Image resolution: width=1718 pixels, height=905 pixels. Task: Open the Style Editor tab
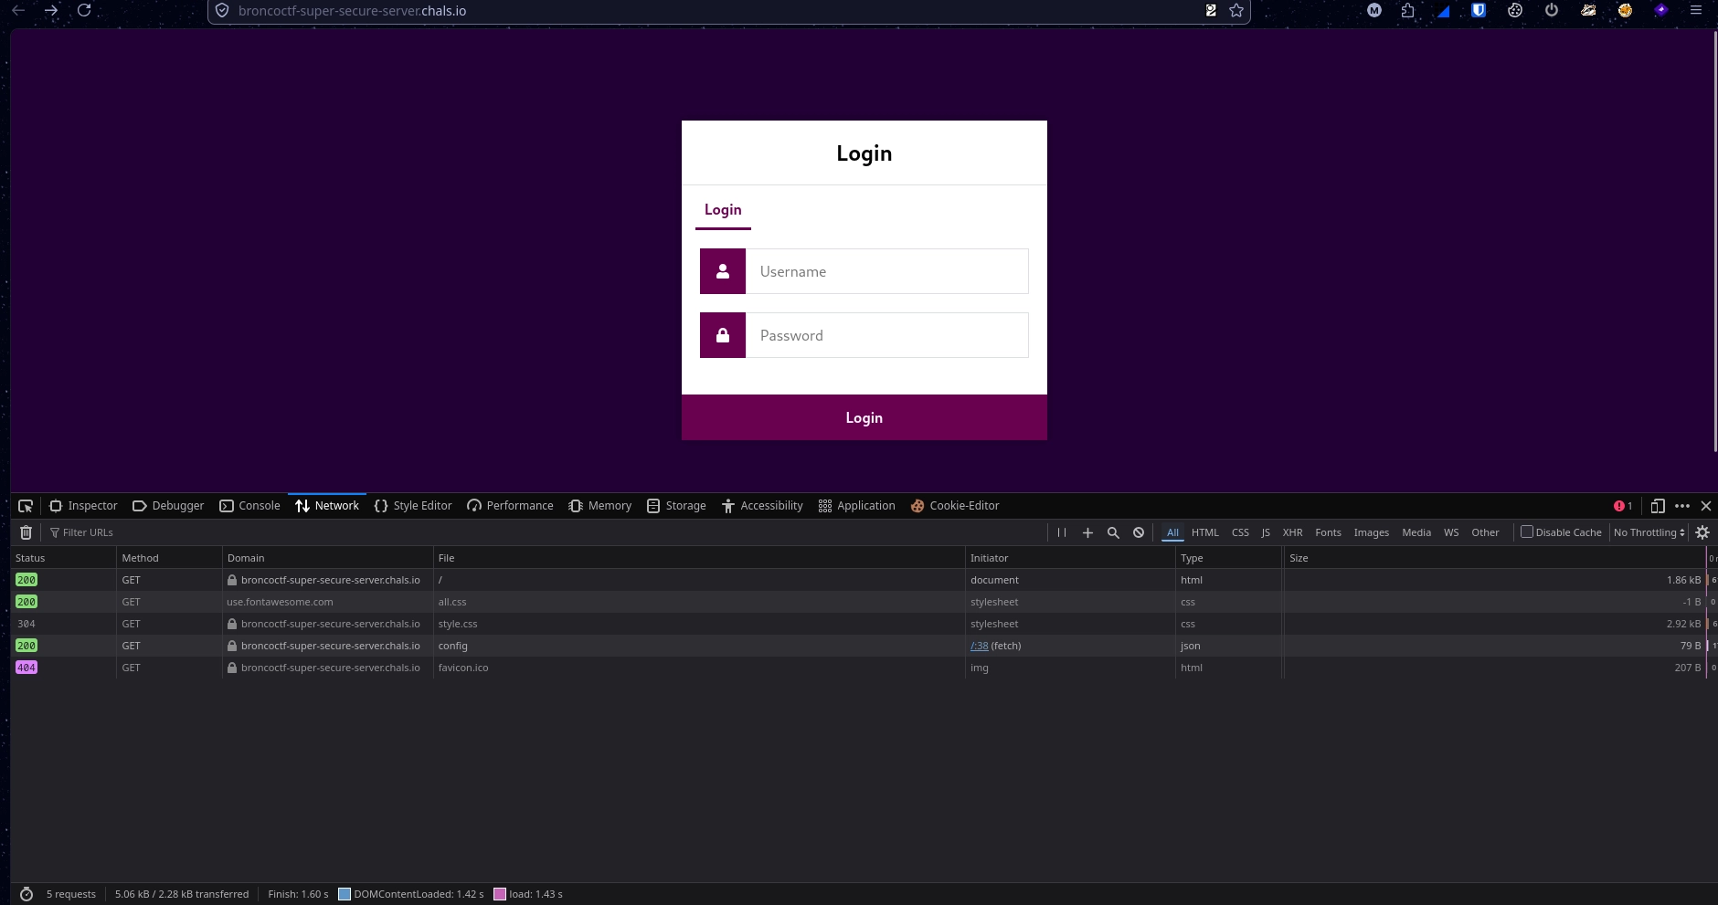413,506
